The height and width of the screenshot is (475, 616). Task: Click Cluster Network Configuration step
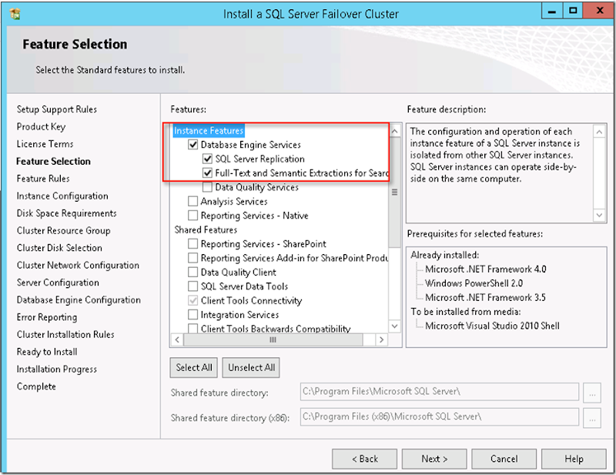pos(78,265)
